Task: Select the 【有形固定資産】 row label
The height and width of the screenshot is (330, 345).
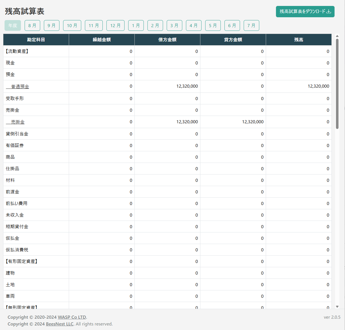Action: point(22,261)
